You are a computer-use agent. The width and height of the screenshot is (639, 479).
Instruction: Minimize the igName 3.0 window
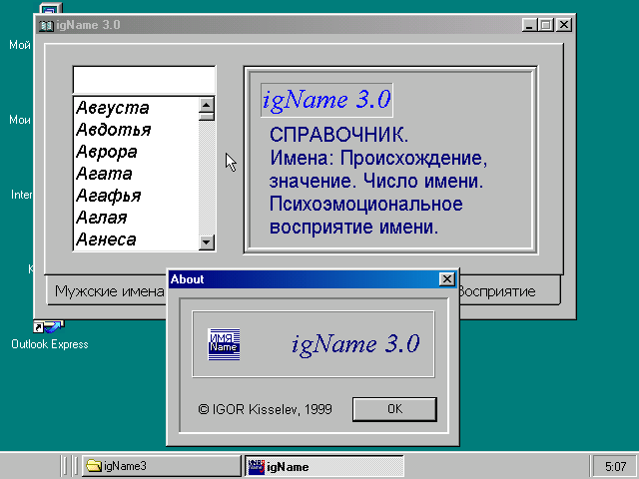point(530,25)
